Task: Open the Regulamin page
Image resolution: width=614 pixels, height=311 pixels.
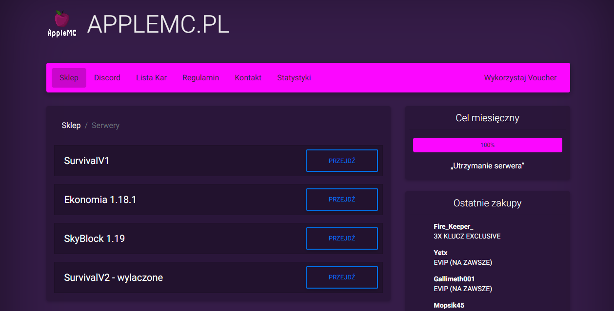Action: click(200, 78)
